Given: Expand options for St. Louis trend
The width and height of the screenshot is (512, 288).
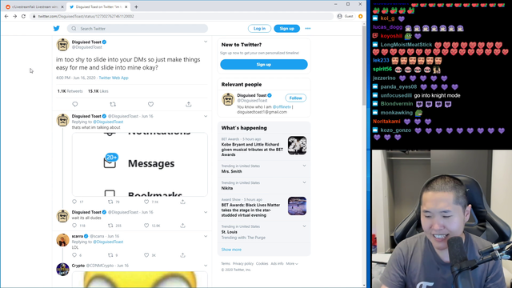Looking at the screenshot, I should click(x=304, y=226).
